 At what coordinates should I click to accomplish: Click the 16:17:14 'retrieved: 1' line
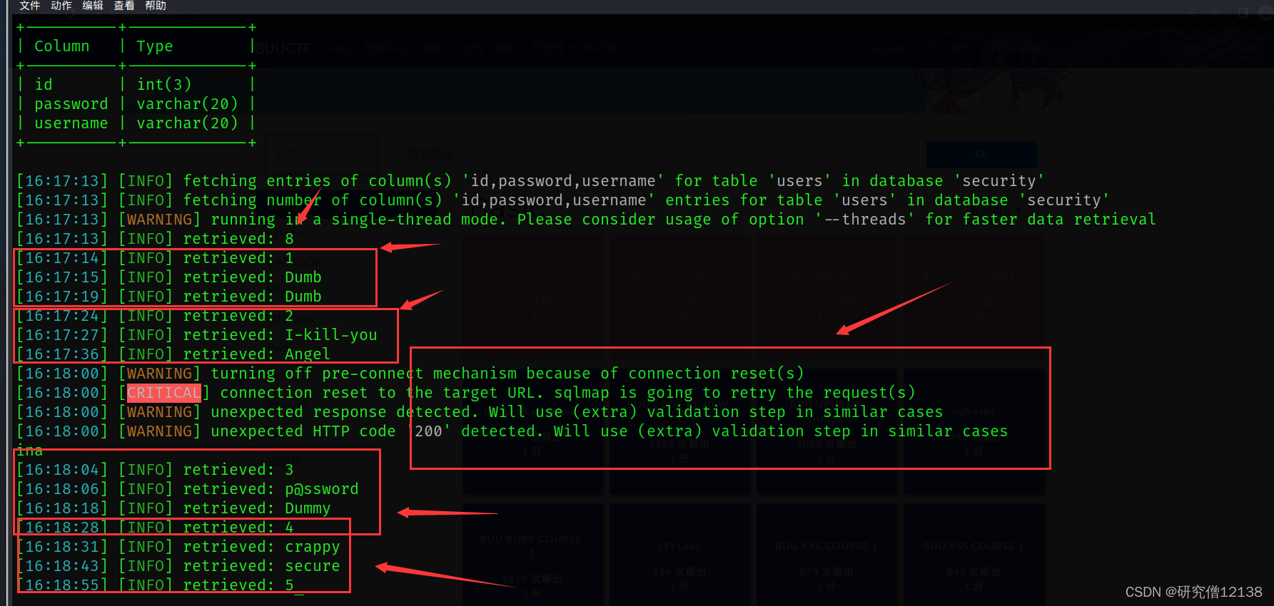(x=155, y=258)
